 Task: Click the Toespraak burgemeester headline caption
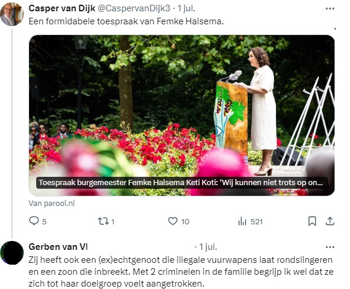tap(182, 183)
